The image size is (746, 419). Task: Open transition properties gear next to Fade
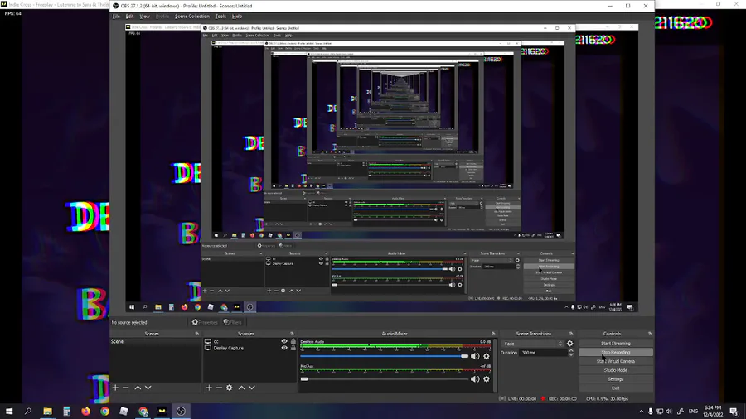point(570,344)
